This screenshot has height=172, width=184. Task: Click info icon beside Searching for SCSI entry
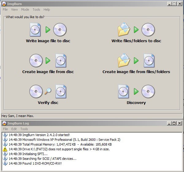coord(5,159)
